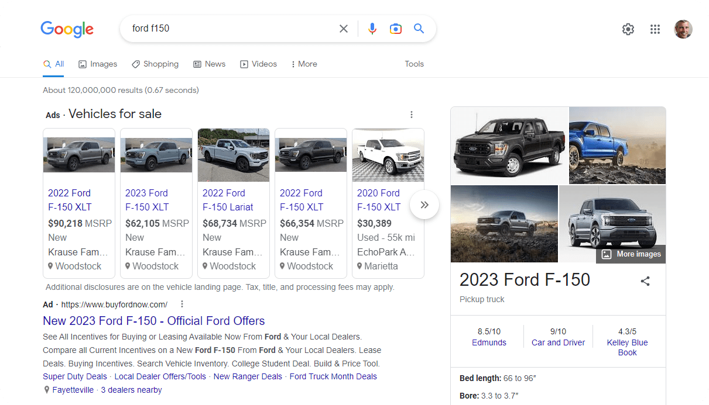Share the 2023 Ford F-150 panel
The height and width of the screenshot is (405, 709).
(645, 281)
